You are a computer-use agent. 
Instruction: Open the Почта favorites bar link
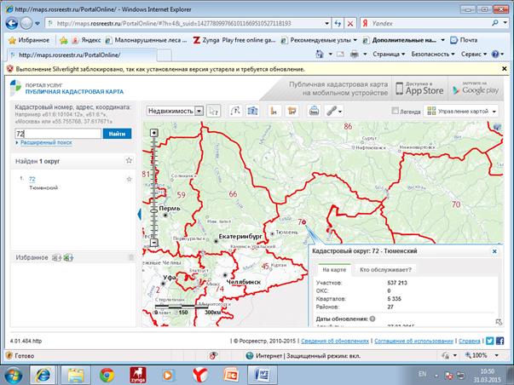point(464,40)
